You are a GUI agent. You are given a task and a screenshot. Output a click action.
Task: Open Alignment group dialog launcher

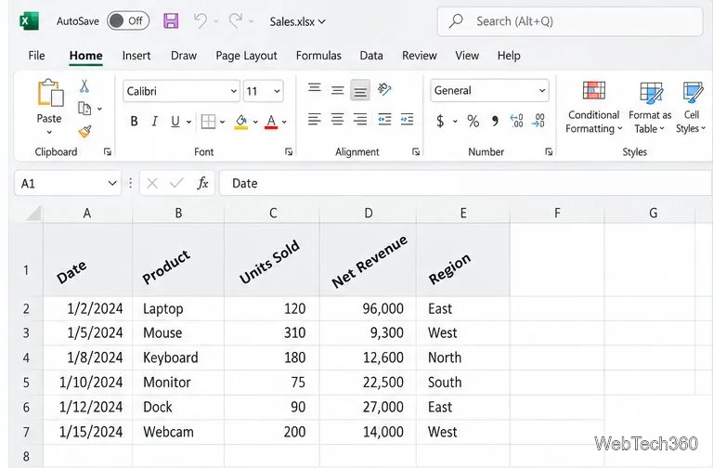(x=416, y=152)
